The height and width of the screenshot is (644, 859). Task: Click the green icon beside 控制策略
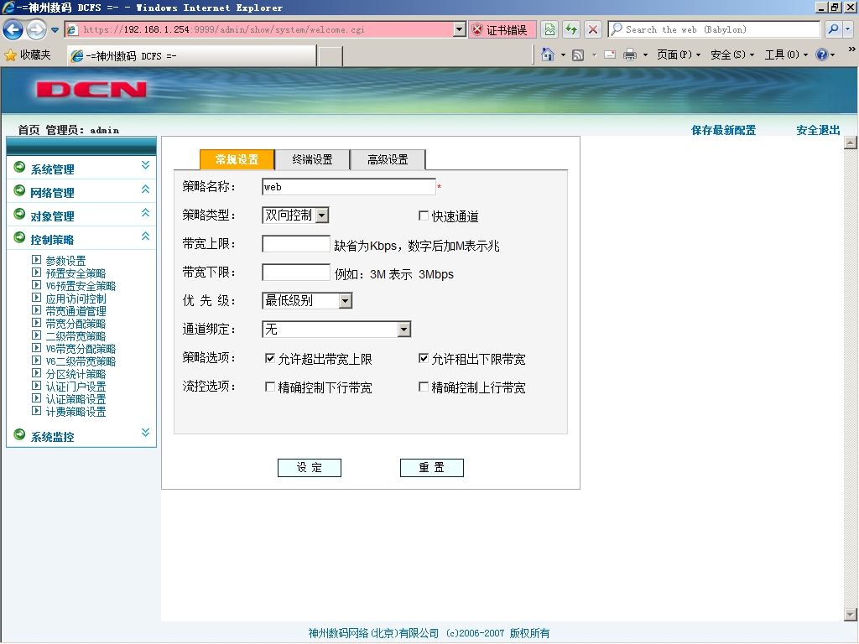point(19,237)
